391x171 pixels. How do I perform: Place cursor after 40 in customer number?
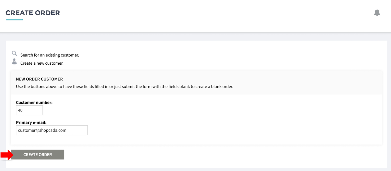click(23, 110)
